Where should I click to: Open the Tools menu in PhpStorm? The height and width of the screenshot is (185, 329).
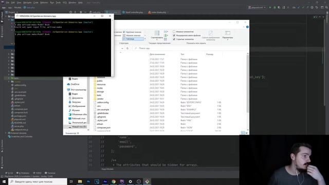click(58, 3)
